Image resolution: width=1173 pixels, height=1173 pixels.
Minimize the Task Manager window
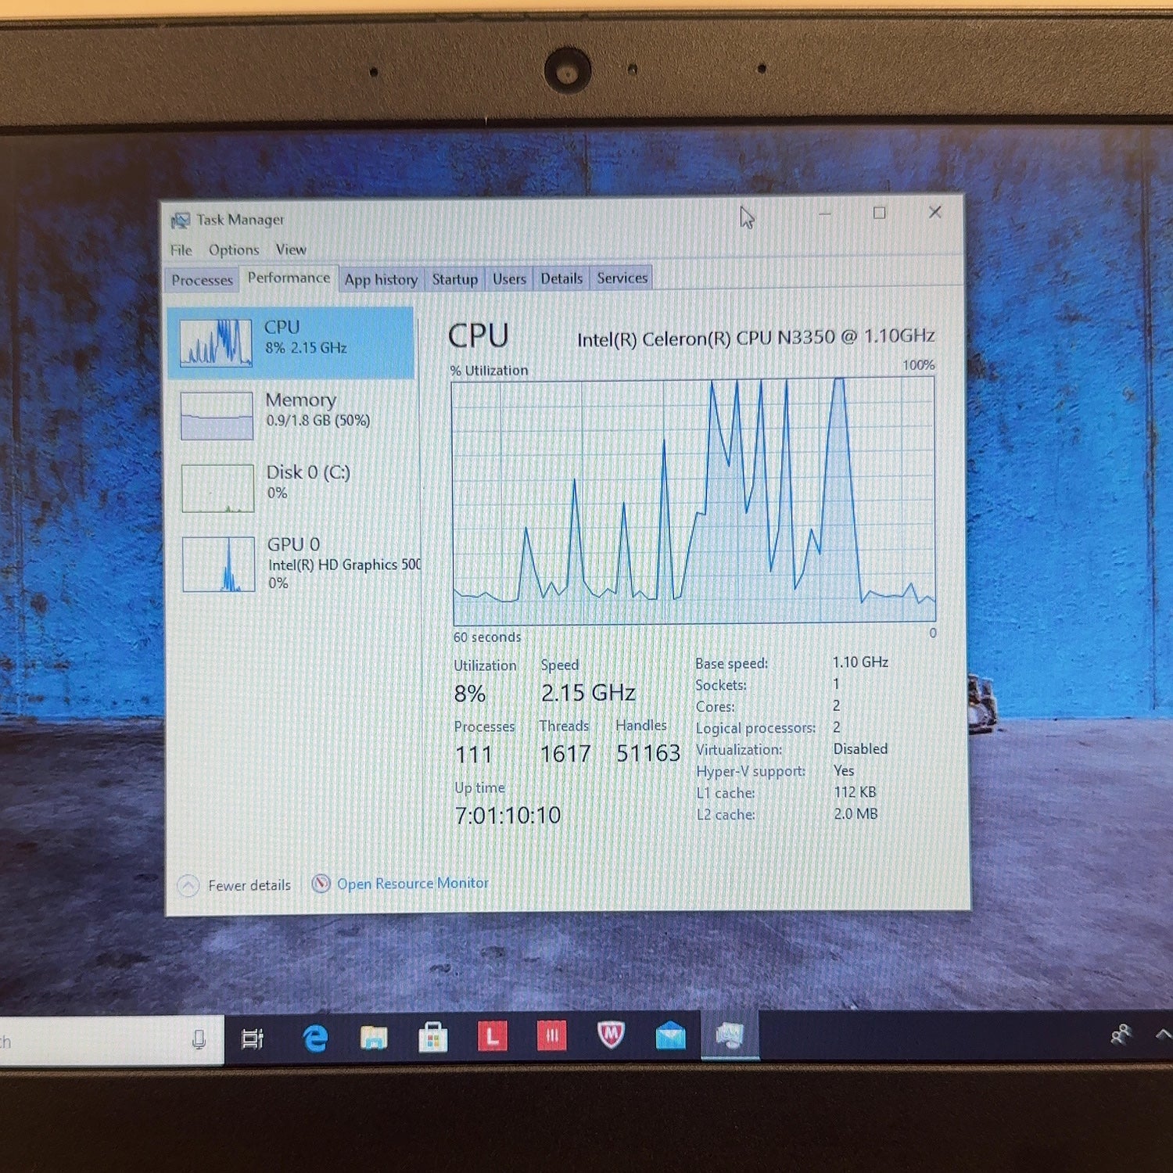tap(824, 213)
